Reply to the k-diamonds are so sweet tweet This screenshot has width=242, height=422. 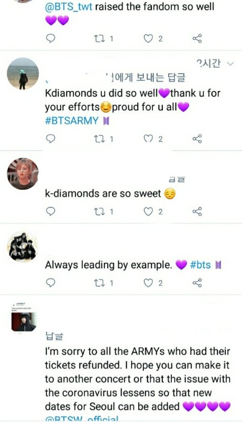(x=51, y=212)
